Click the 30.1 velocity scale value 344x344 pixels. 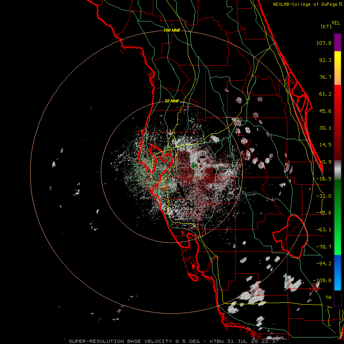click(x=325, y=128)
